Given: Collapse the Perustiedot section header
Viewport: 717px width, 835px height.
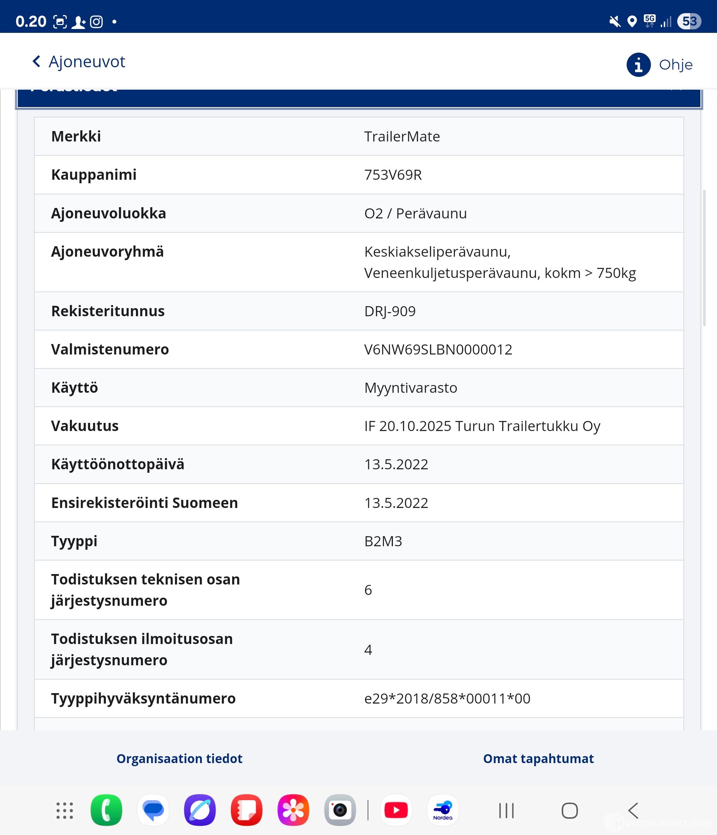Looking at the screenshot, I should [x=358, y=98].
